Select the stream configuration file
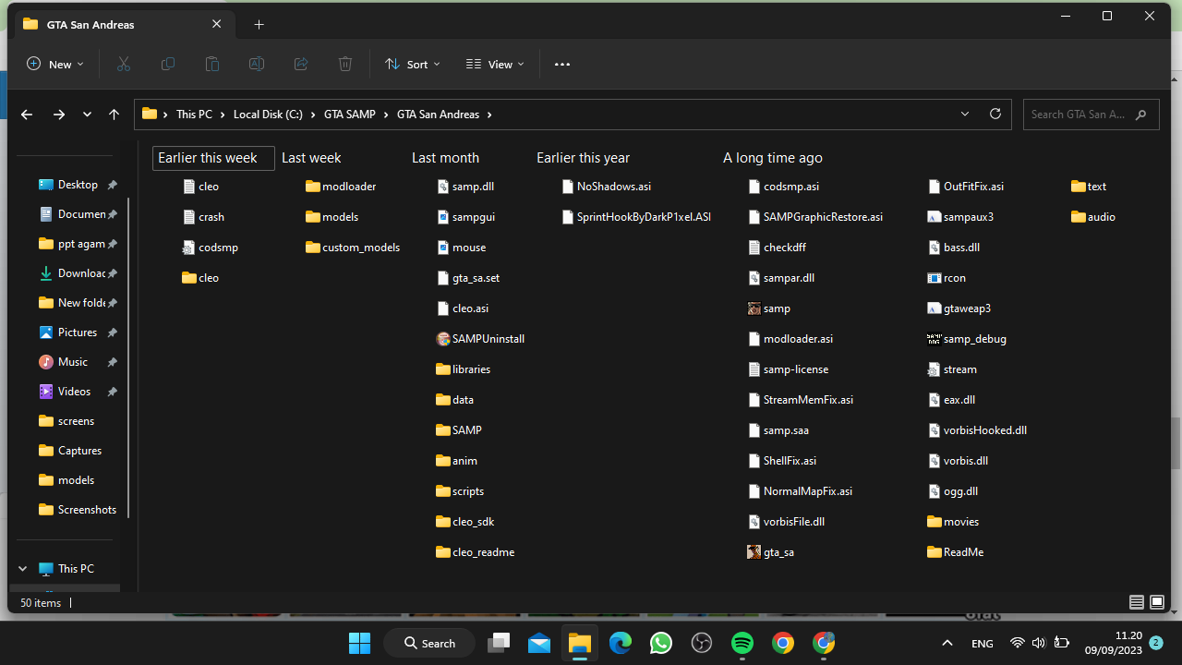Screen dimensions: 1182x665 click(952, 369)
